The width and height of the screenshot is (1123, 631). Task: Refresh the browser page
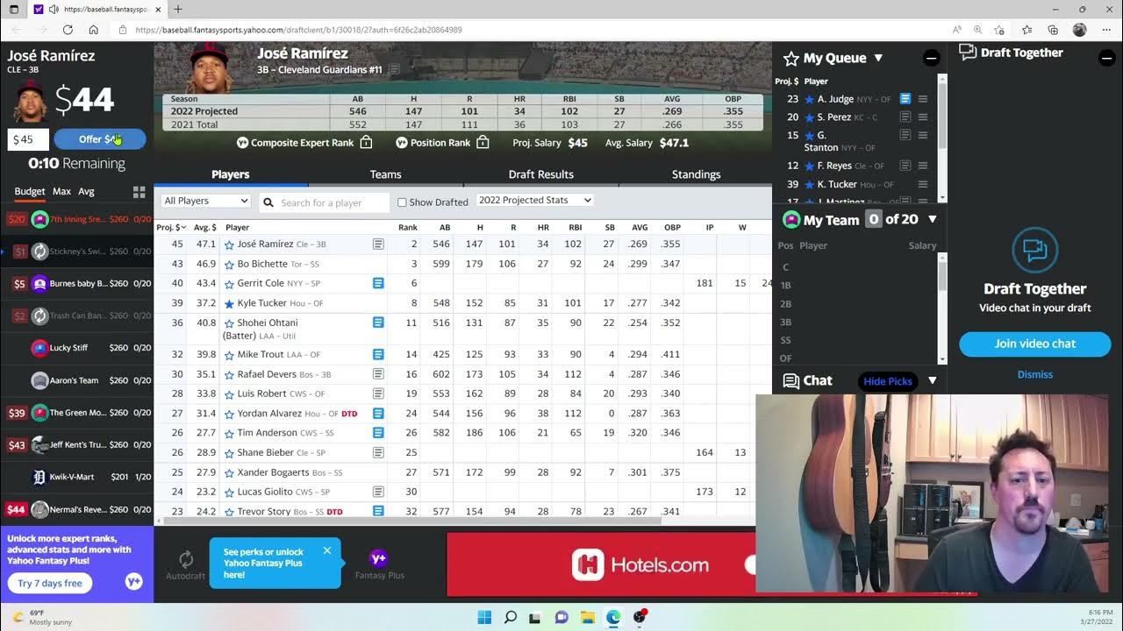pos(68,30)
